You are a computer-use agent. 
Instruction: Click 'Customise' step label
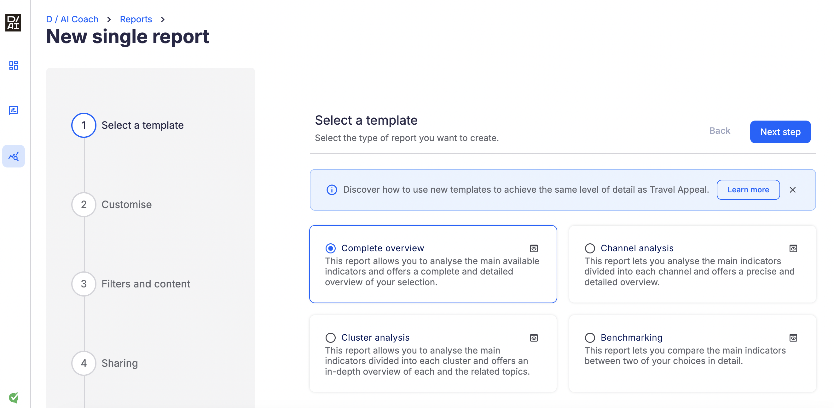[127, 205]
